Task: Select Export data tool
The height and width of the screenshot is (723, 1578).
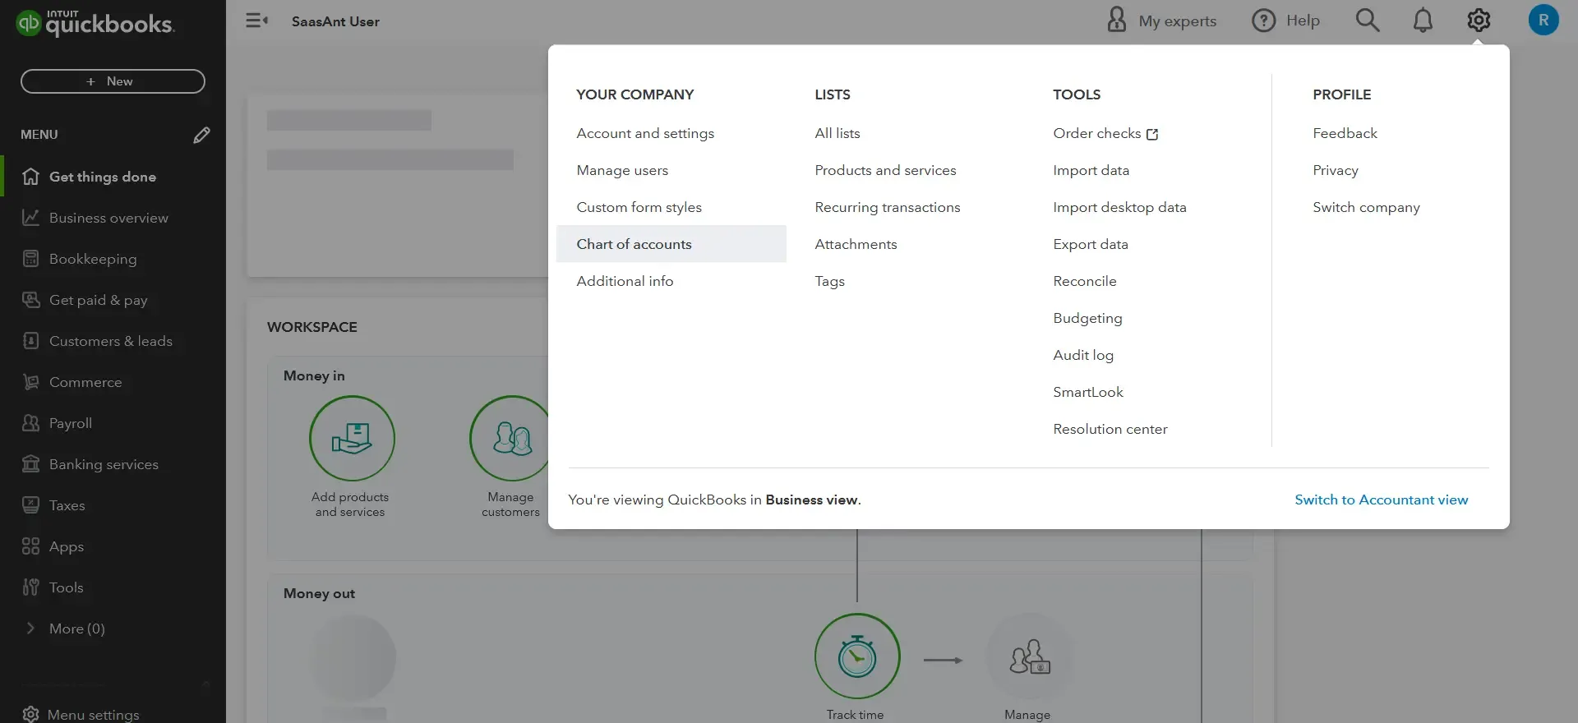Action: click(1090, 244)
